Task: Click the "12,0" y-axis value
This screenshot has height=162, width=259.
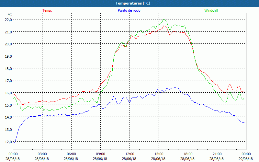Action: (9, 142)
